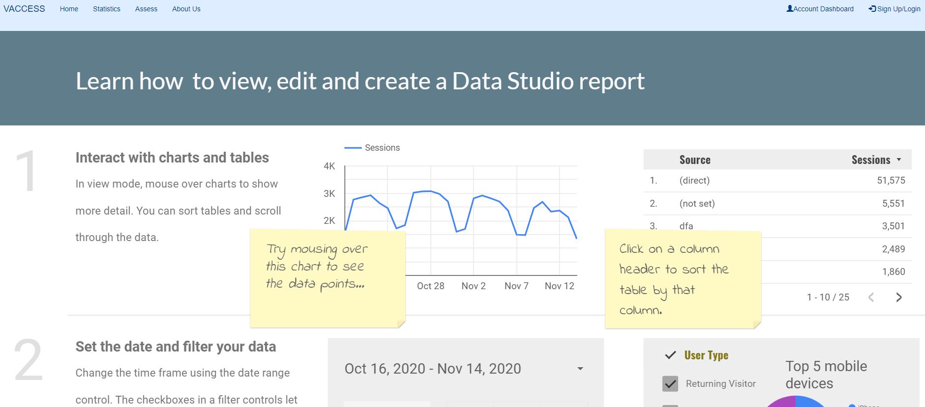Viewport: 925px width, 407px height.
Task: Click the Nov 2 axis label
Action: coord(474,286)
